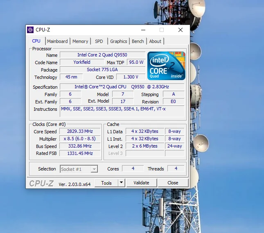This screenshot has width=264, height=233.
Task: Select the SPD tab
Action: [99, 41]
